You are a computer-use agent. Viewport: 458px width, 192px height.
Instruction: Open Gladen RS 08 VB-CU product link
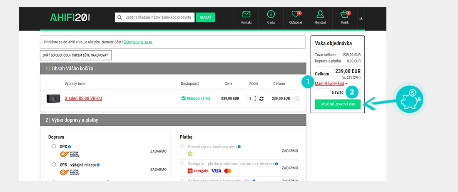point(83,99)
